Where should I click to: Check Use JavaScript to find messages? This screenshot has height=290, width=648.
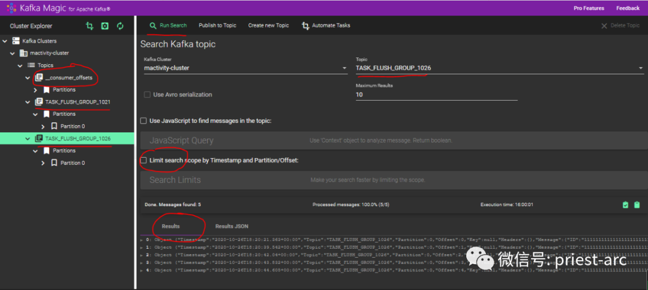143,121
